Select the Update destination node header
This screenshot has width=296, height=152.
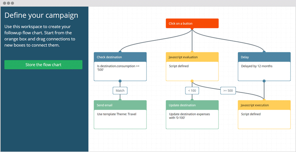192,105
